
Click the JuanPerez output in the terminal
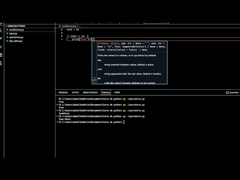point(64,113)
